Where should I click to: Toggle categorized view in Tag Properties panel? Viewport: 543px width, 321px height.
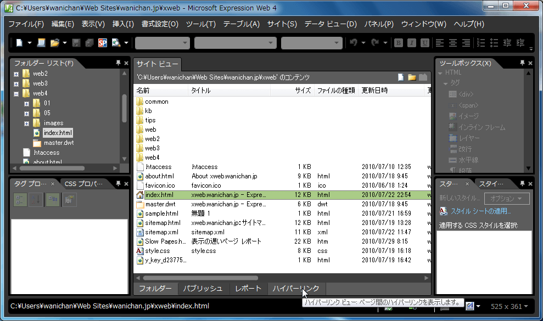[20, 199]
